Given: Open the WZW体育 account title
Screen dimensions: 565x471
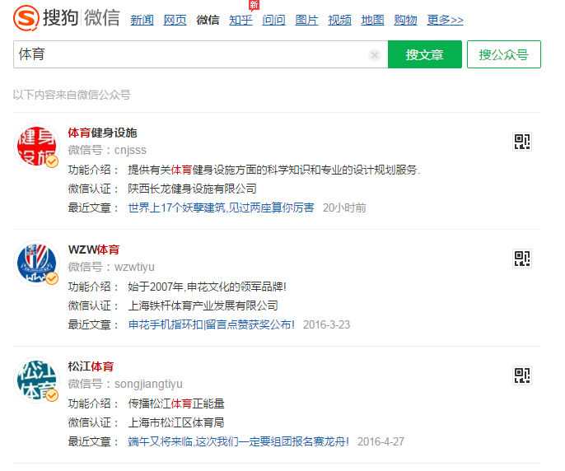Looking at the screenshot, I should coord(94,249).
